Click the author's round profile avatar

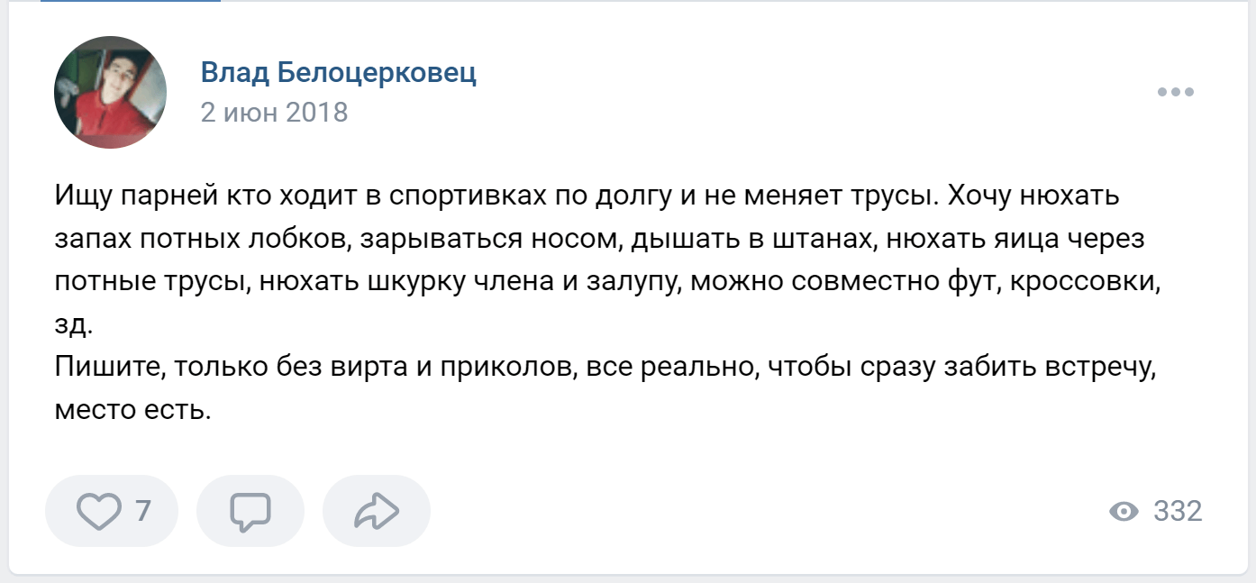point(111,93)
